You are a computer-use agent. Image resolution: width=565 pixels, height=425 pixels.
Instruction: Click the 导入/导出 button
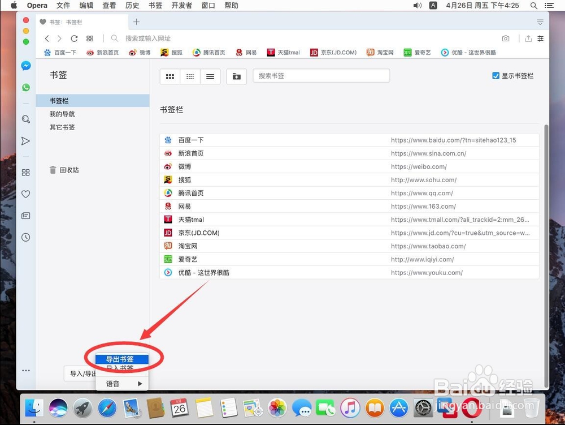coord(79,373)
